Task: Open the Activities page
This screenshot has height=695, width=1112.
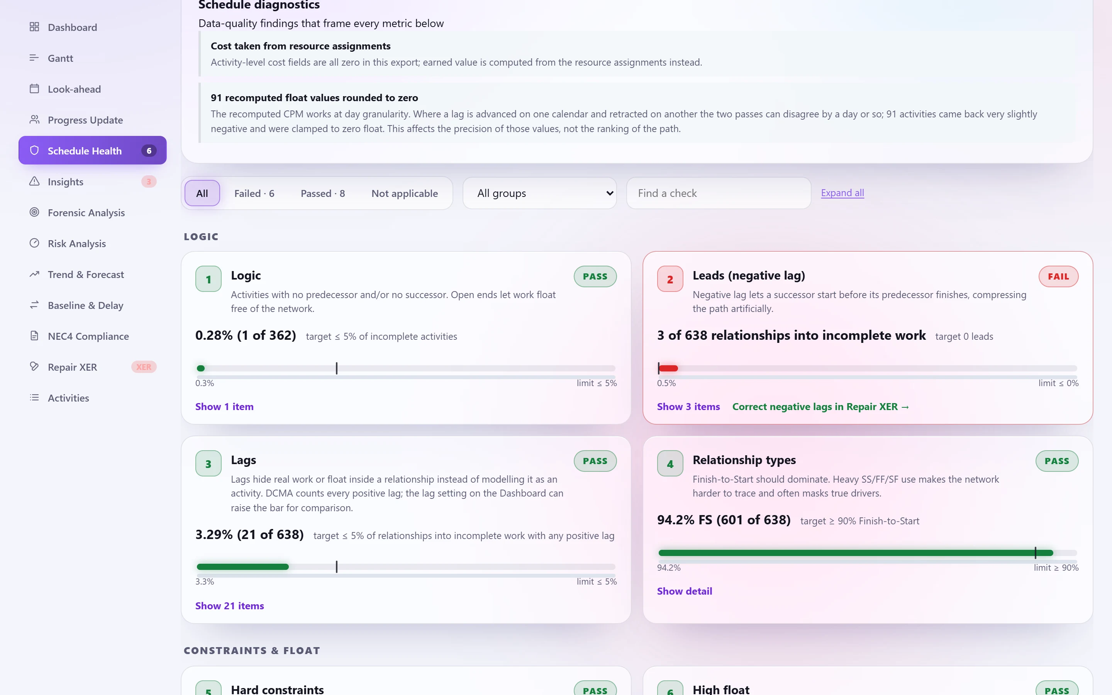Action: click(x=92, y=398)
